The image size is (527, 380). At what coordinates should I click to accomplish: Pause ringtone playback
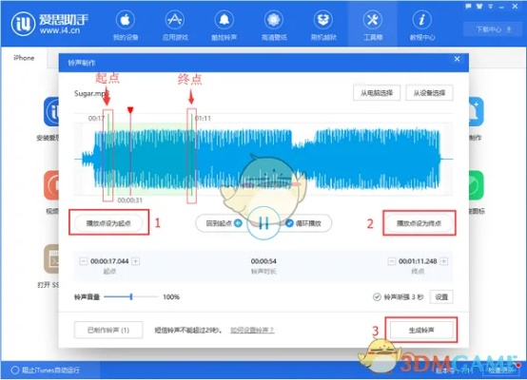263,223
